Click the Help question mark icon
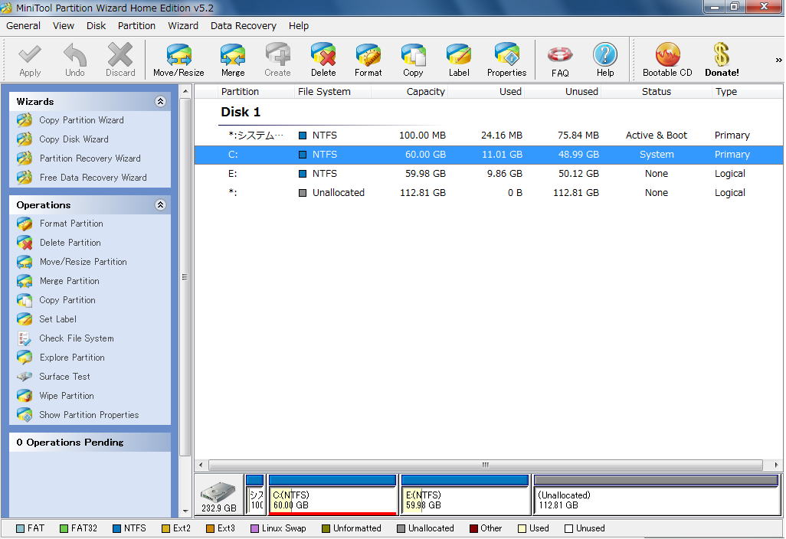786x539 pixels. coord(605,54)
